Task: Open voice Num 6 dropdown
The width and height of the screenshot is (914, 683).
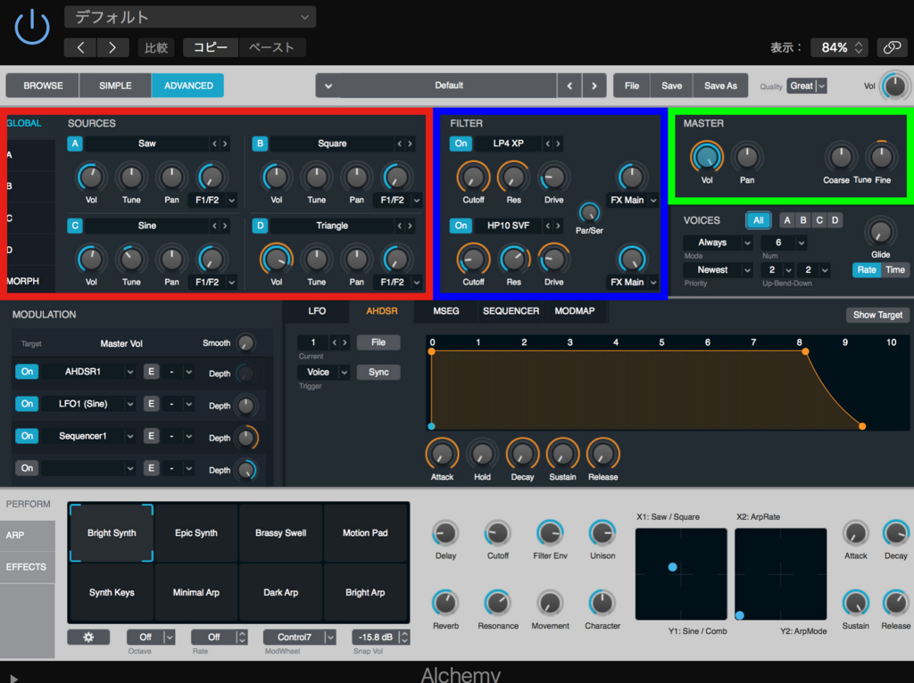Action: pos(784,243)
